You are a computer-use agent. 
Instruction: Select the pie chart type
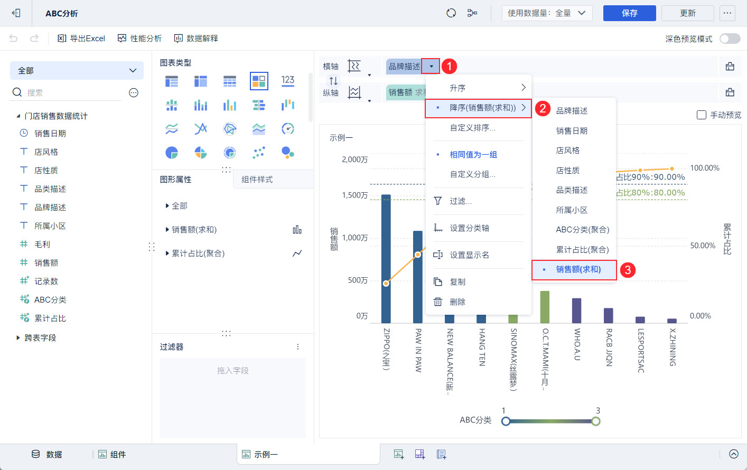tap(172, 153)
